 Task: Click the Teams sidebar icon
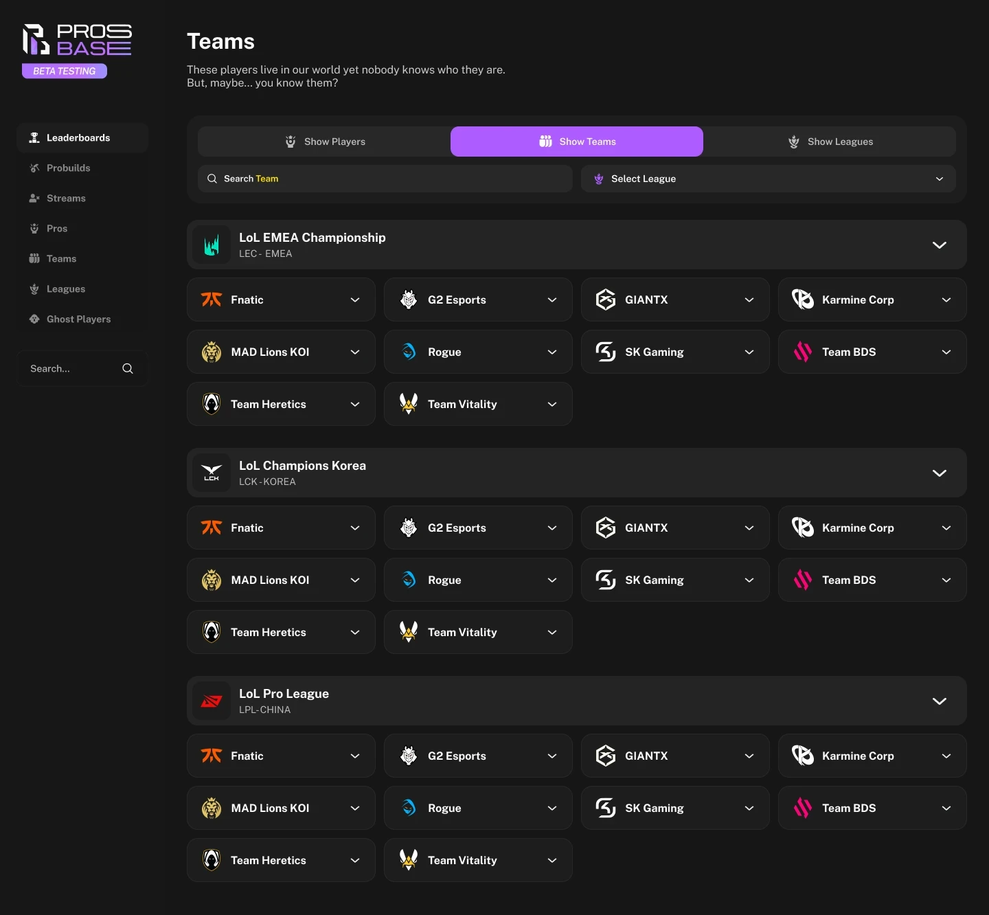[34, 259]
